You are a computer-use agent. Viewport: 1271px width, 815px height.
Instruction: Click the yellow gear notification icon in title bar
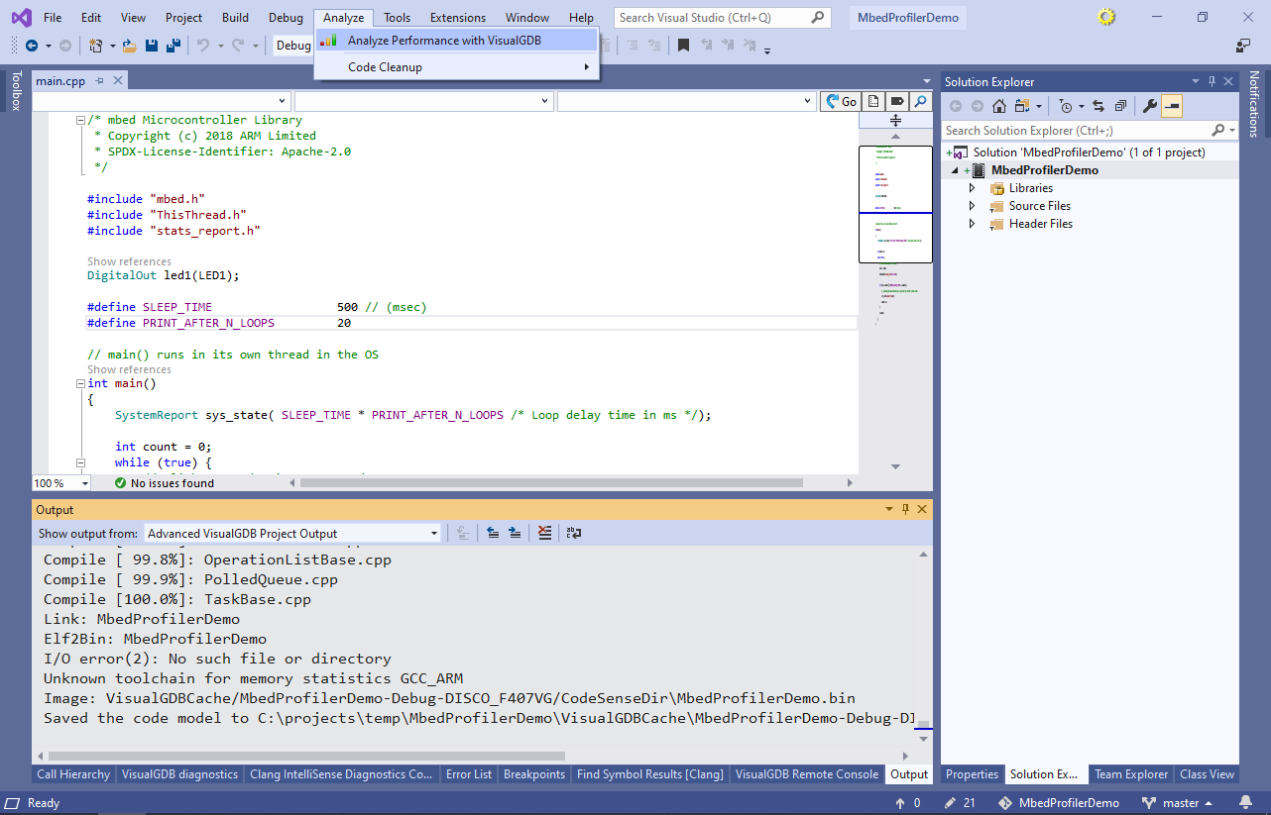1106,17
